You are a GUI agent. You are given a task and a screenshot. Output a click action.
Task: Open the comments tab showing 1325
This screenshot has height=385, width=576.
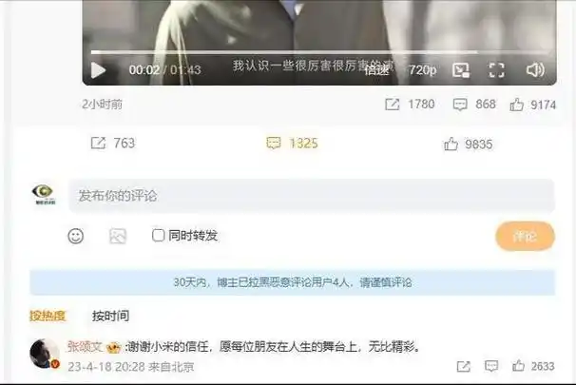pyautogui.click(x=292, y=144)
